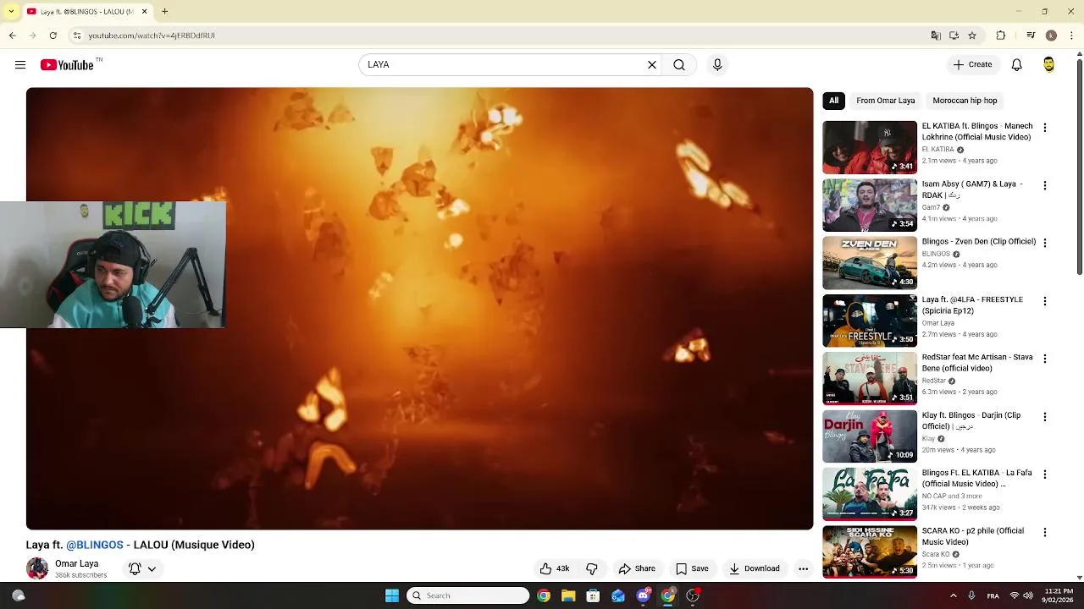
Task: Open Blingos La Fafa video thumbnail
Action: [x=870, y=494]
